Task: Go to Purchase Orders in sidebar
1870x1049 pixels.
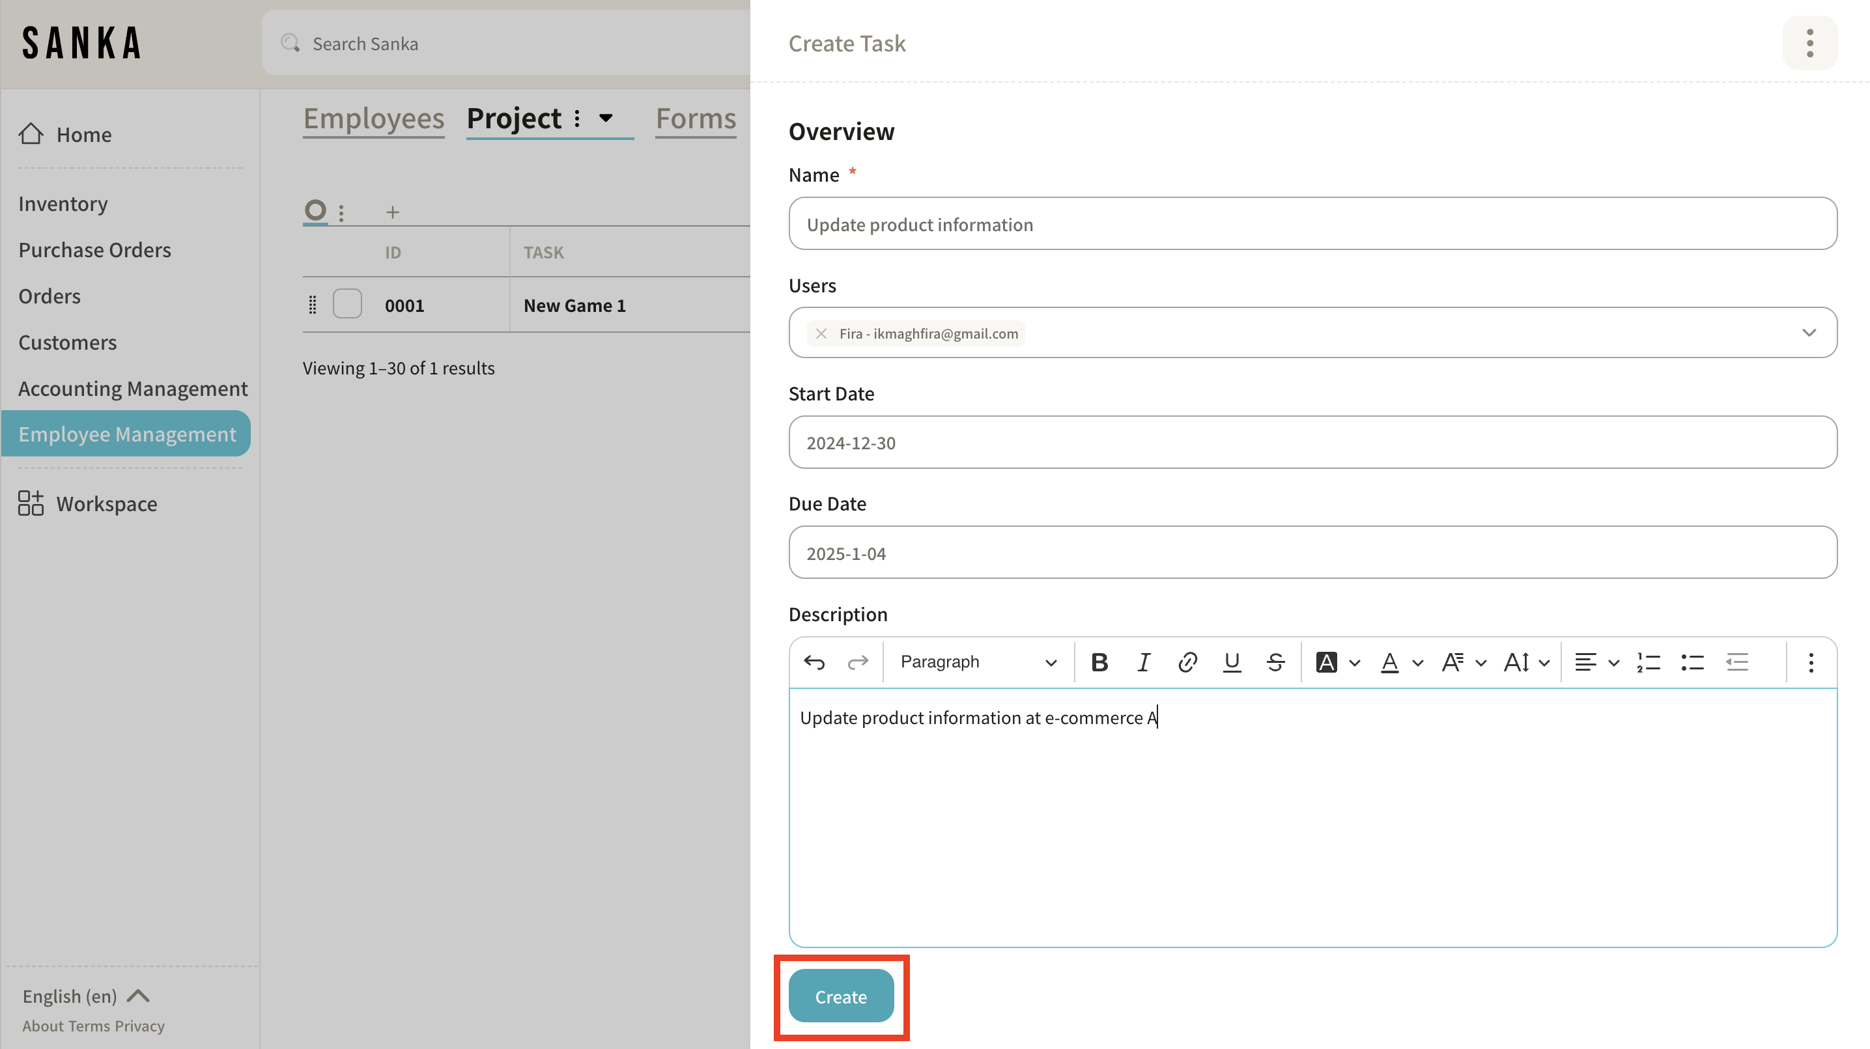Action: tap(94, 250)
